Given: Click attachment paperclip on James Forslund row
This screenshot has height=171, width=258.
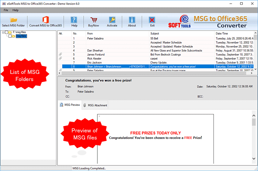Looking at the screenshot, I should (60, 54).
